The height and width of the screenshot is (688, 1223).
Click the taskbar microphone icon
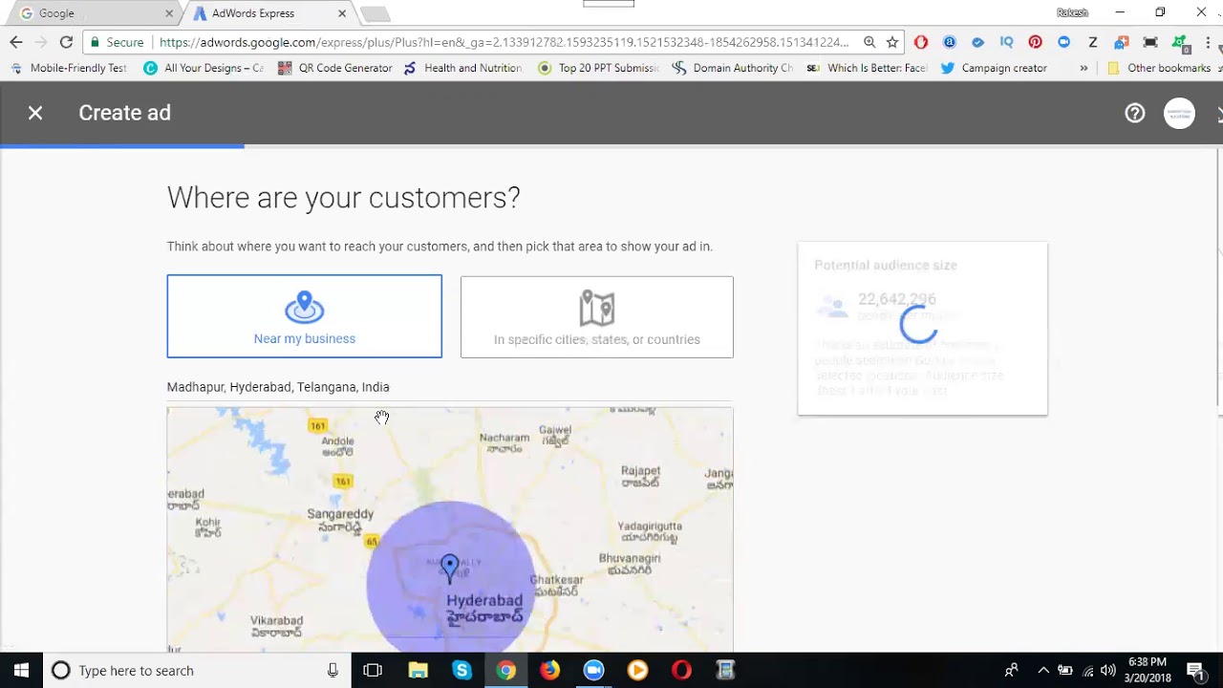point(333,670)
